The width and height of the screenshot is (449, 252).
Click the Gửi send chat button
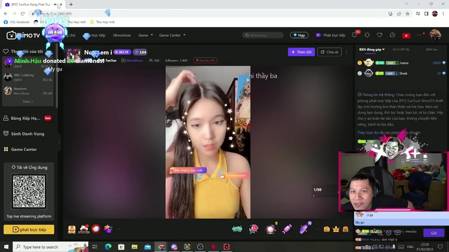(434, 233)
